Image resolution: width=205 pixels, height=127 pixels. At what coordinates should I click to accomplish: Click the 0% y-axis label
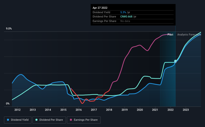(8, 103)
